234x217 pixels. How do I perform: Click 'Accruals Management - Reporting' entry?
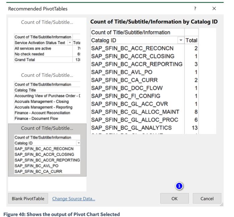click(x=43, y=107)
